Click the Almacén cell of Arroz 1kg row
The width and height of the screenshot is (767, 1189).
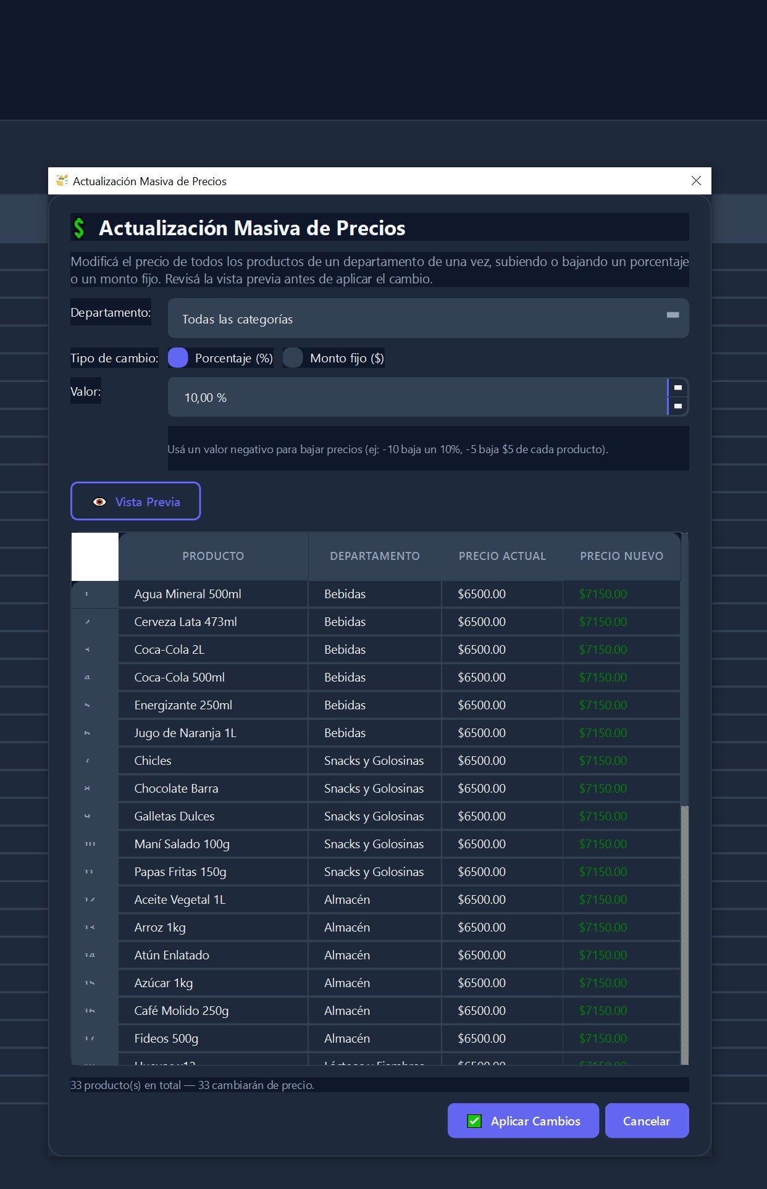tap(375, 927)
